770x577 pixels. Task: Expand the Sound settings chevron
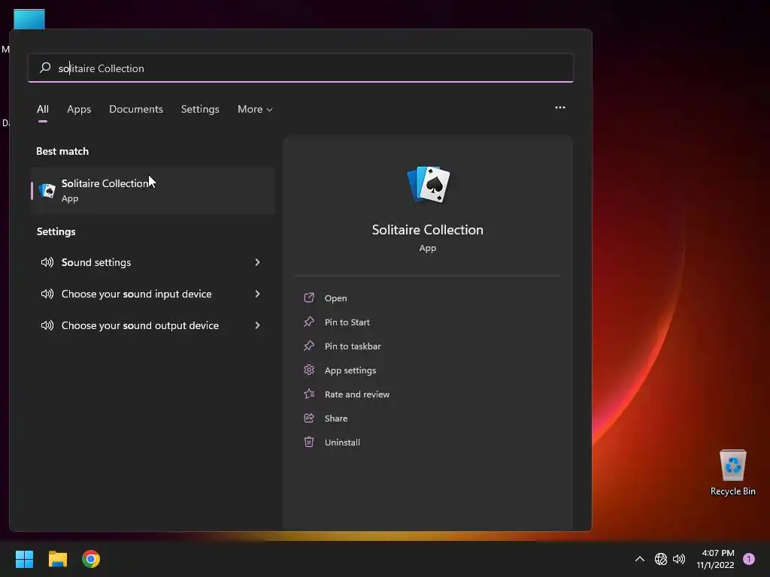click(x=257, y=262)
